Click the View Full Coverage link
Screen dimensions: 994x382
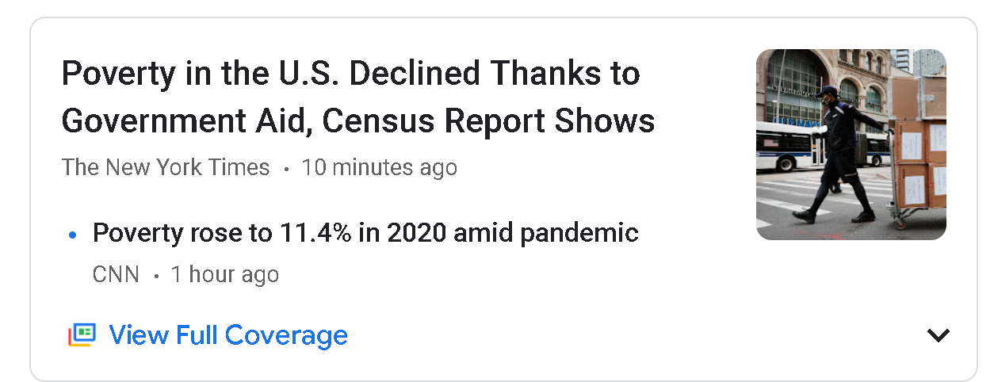[227, 334]
